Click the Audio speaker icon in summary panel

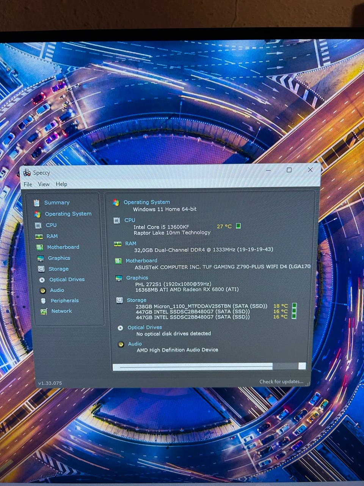[121, 345]
